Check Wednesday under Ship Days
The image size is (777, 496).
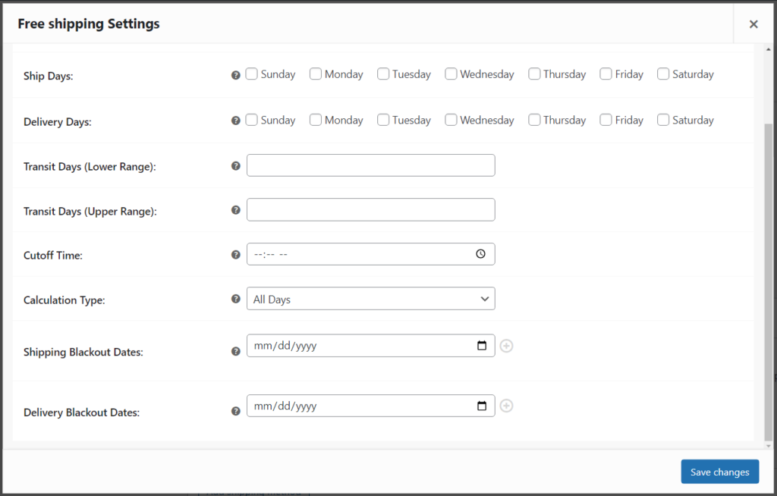tap(451, 74)
